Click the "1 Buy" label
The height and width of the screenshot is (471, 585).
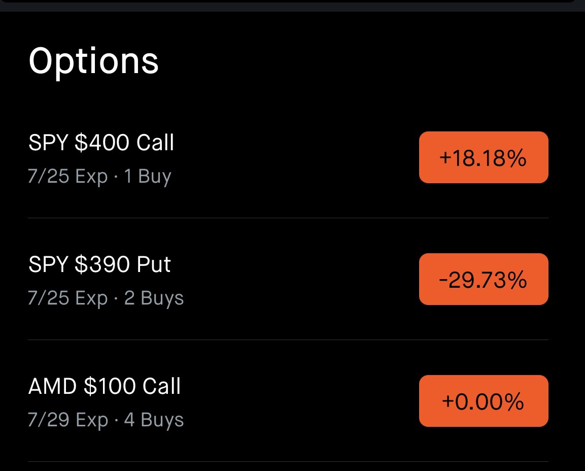point(147,176)
